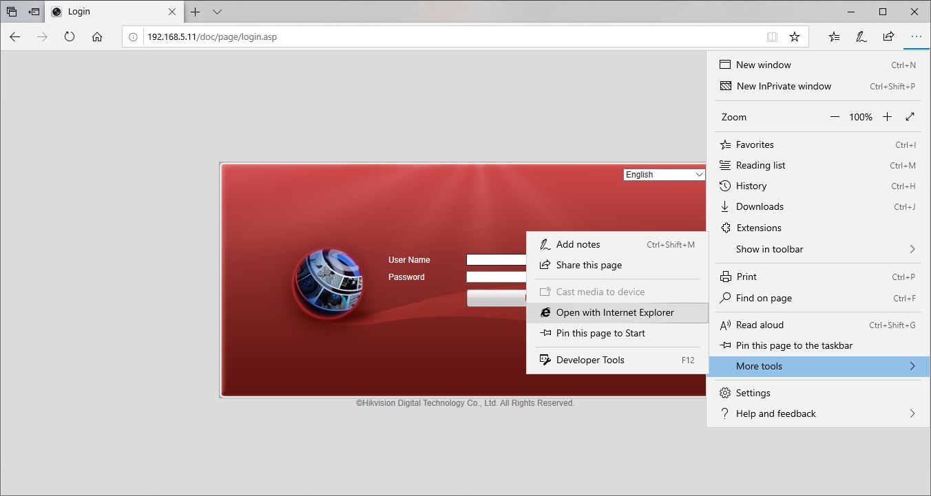
Task: Decrease zoom with the minus button
Action: point(835,117)
